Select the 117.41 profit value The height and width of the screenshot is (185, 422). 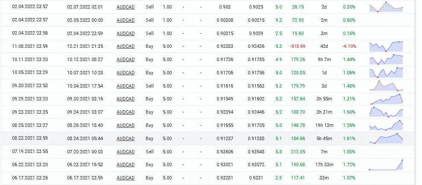(298, 178)
